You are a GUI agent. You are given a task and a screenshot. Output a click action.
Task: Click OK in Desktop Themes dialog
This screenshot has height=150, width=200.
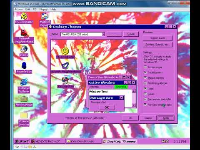coord(130,118)
